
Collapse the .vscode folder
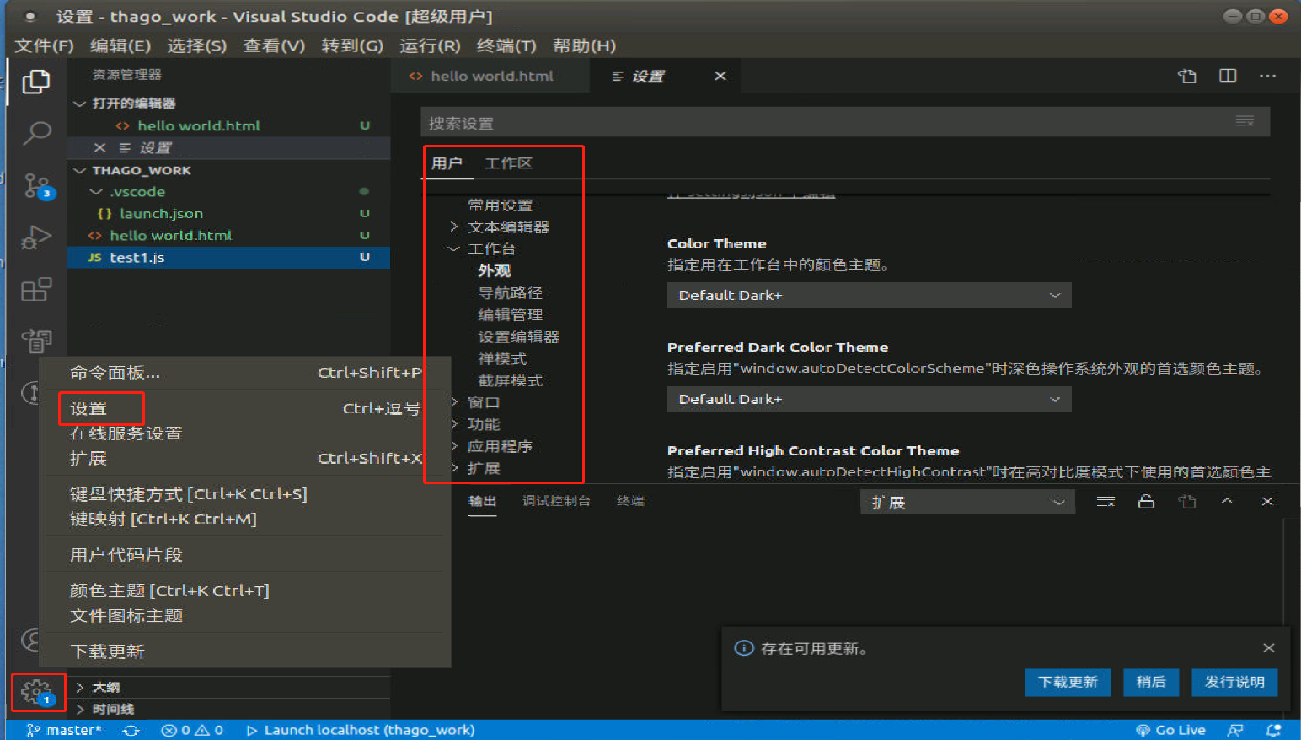(96, 192)
